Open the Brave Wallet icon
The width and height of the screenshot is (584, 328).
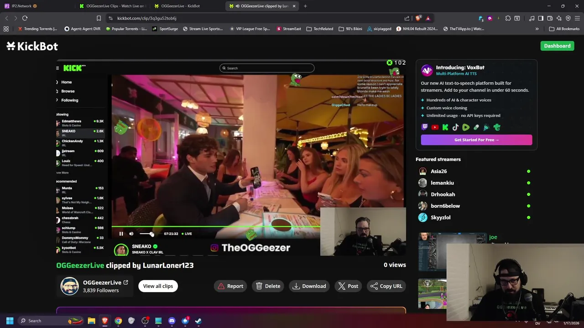550,18
